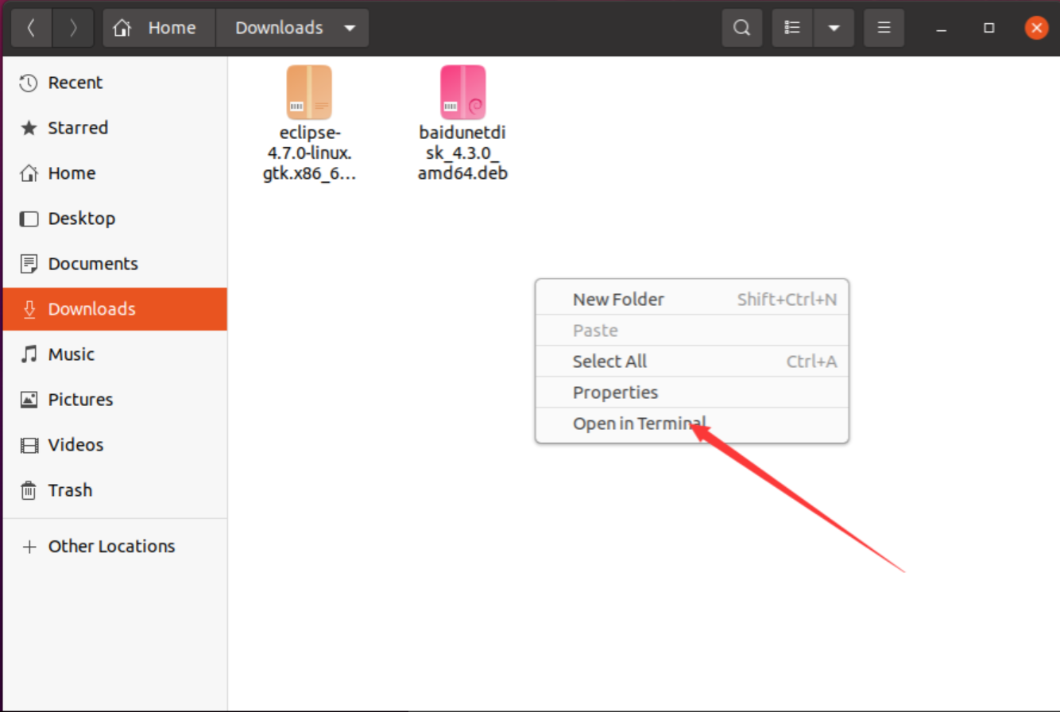This screenshot has width=1060, height=712.
Task: Go forward with the right arrow button
Action: click(73, 28)
